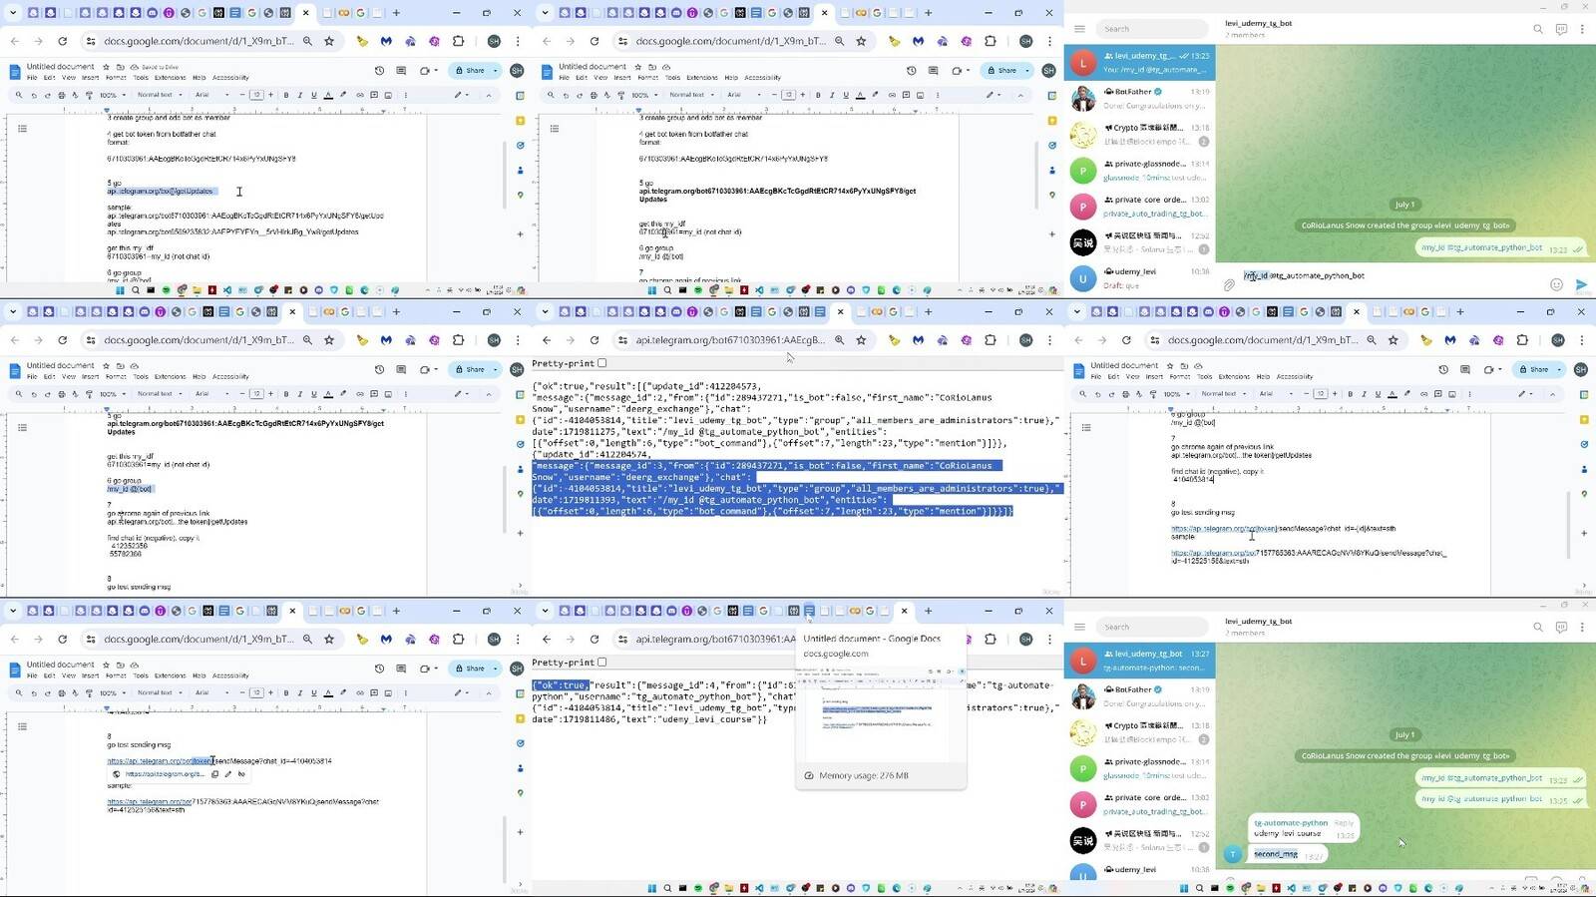Open 100% zoom dropdown in 'Saved to Drive' Docs window
Image resolution: width=1596 pixels, height=897 pixels.
pyautogui.click(x=111, y=95)
